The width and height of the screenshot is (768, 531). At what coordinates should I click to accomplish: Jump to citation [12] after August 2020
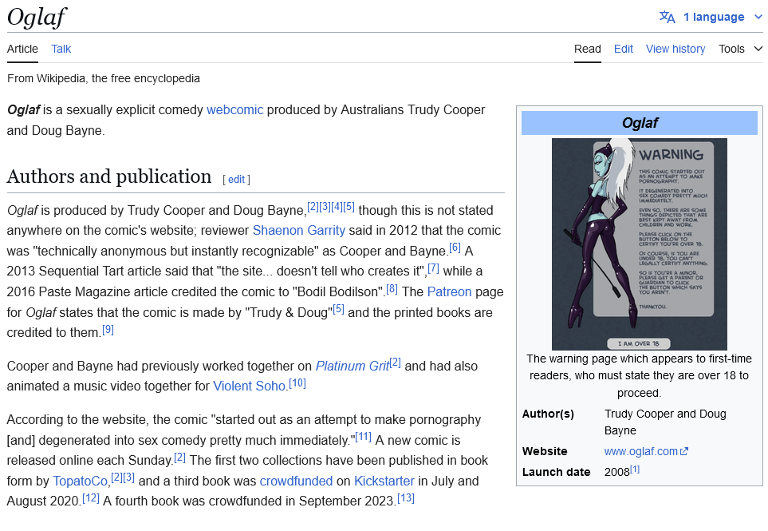coord(91,498)
